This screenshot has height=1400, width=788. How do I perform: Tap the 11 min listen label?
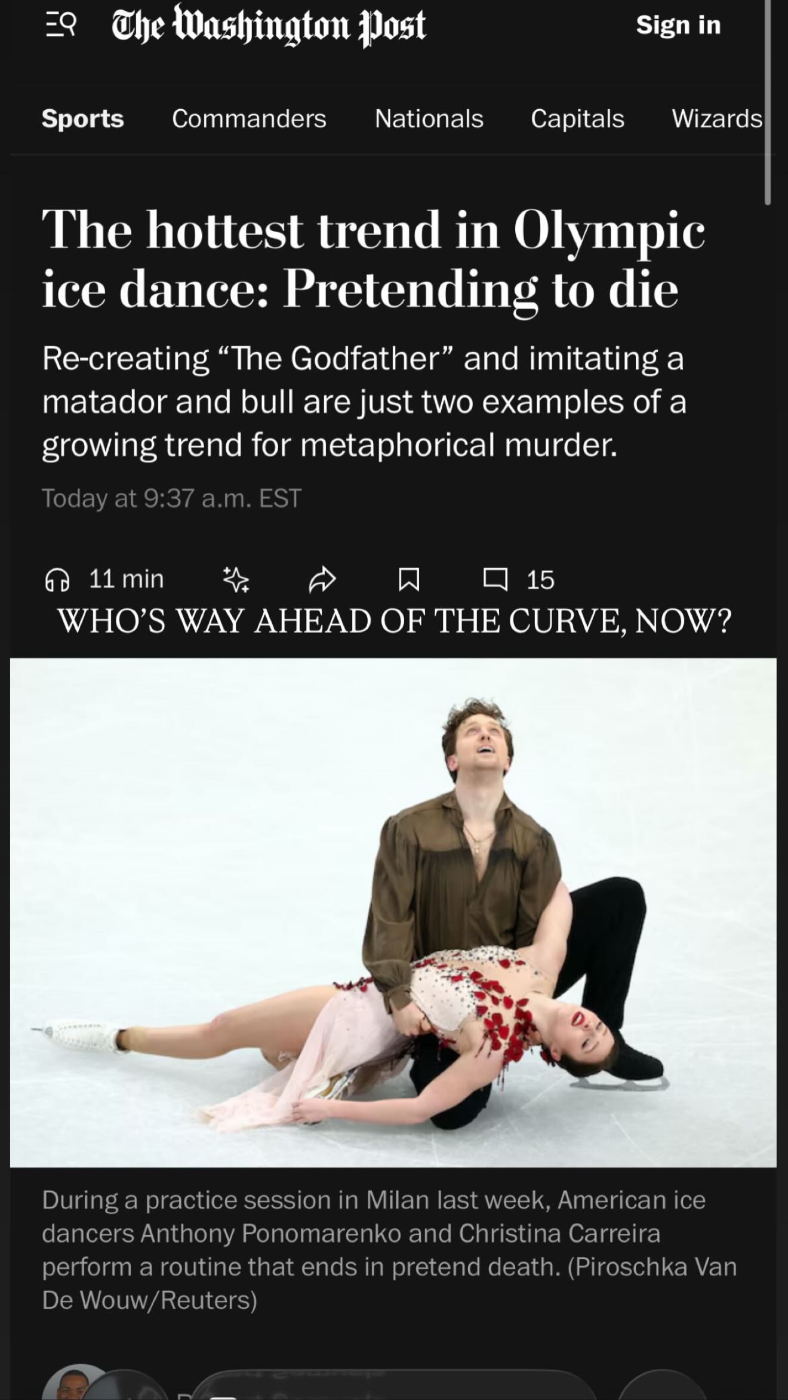(x=126, y=579)
